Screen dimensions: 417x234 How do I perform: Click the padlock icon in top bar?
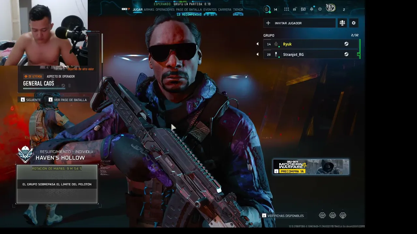[295, 9]
